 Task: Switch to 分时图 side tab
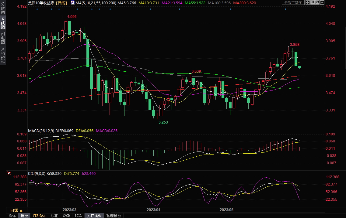[3, 9]
